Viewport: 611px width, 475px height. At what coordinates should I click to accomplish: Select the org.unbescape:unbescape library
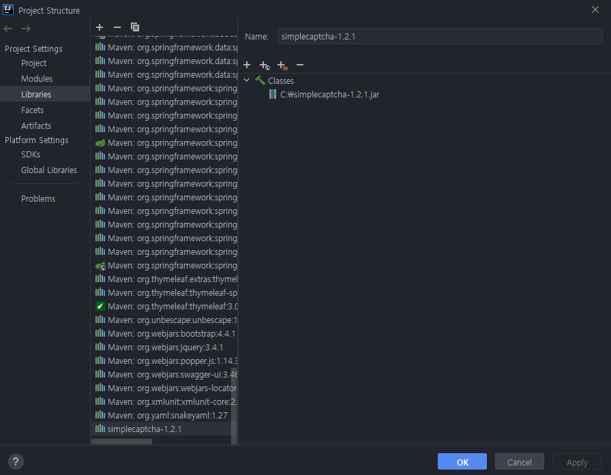click(x=164, y=320)
